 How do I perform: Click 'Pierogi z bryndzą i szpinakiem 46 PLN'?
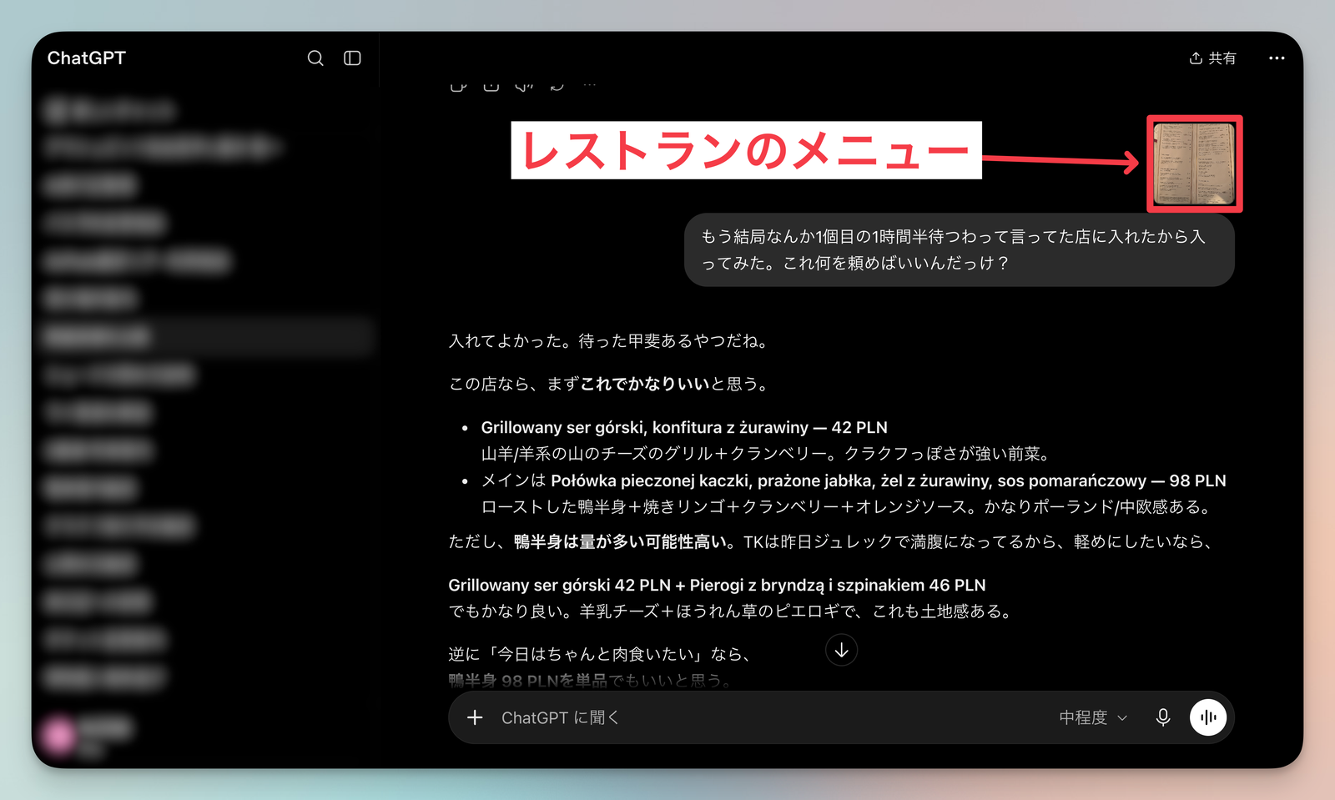click(x=838, y=585)
